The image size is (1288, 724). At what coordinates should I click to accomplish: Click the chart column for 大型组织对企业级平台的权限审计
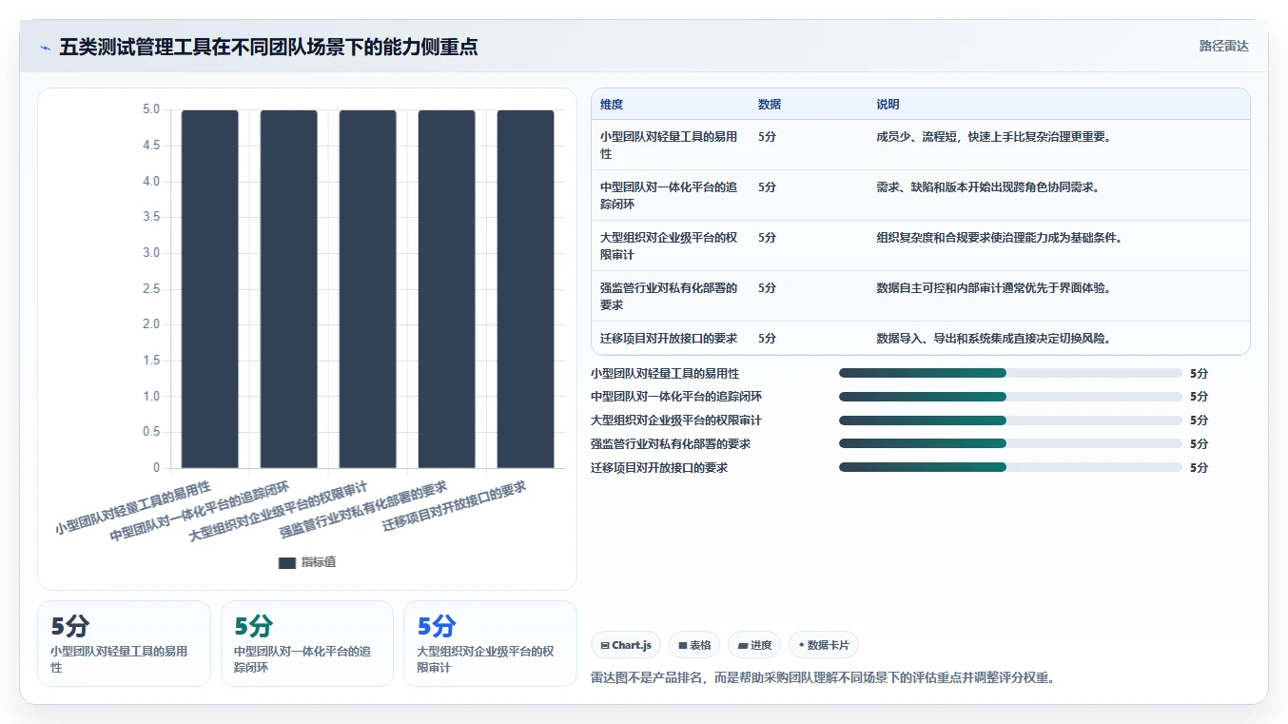tap(368, 289)
